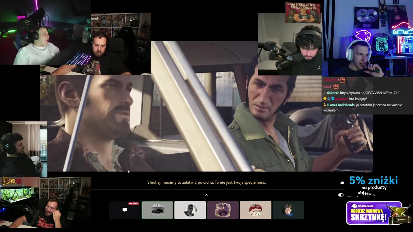
Task: Click the webcam labeled broń
Action: point(121,44)
